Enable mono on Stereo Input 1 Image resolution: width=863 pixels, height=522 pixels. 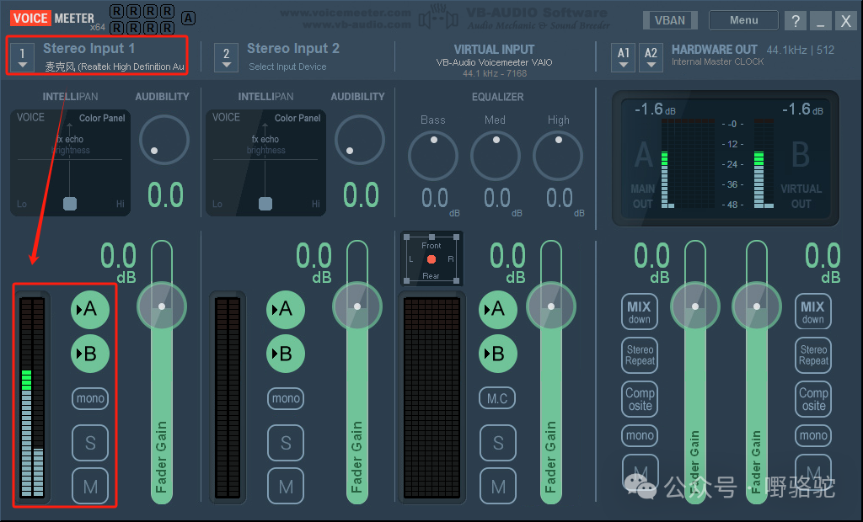[89, 398]
